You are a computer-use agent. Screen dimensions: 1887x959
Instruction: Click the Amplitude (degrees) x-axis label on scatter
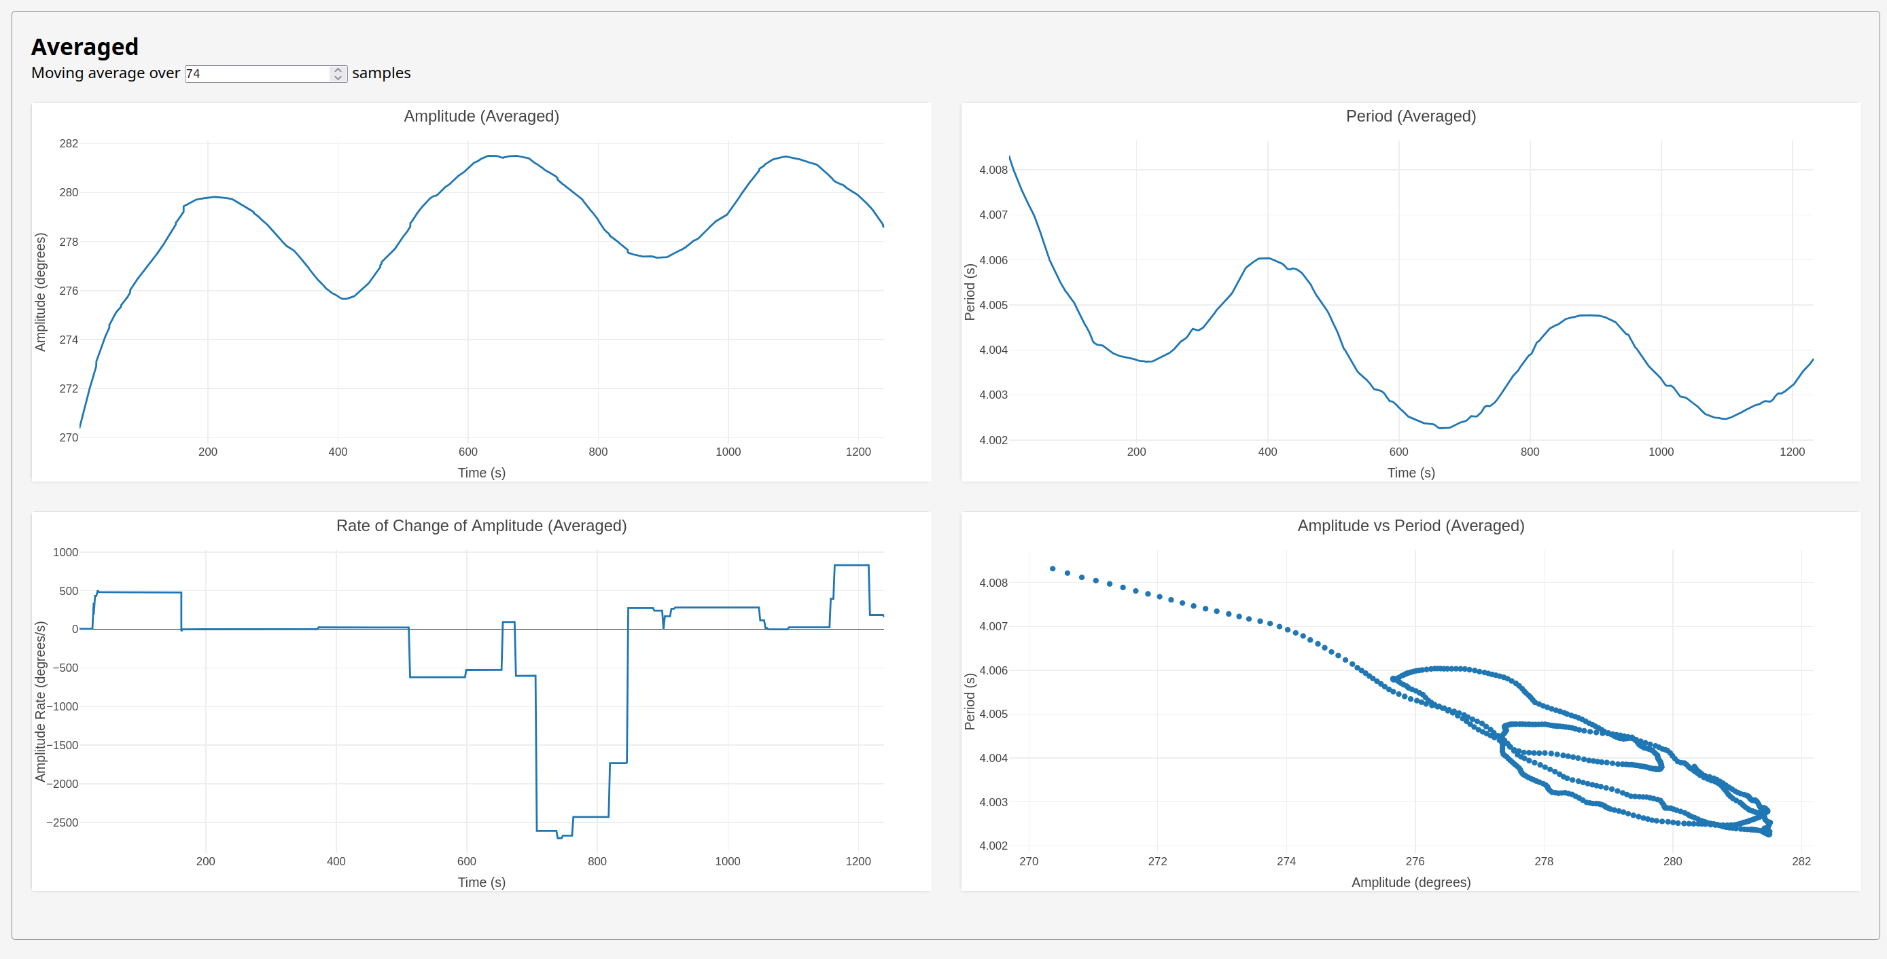pyautogui.click(x=1411, y=882)
